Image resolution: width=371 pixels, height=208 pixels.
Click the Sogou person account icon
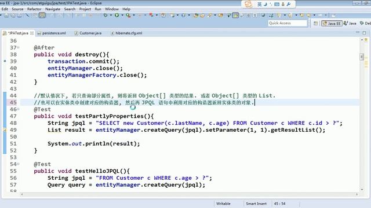tap(283, 4)
